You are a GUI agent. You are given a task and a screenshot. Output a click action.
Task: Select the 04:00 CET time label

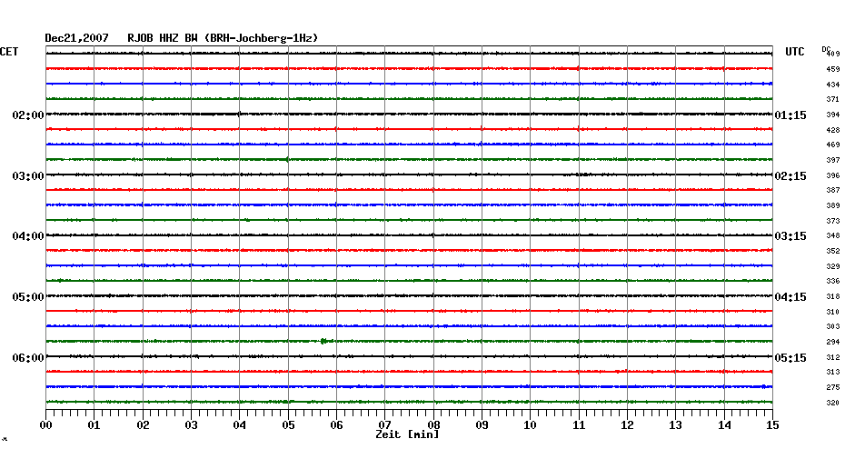(28, 236)
